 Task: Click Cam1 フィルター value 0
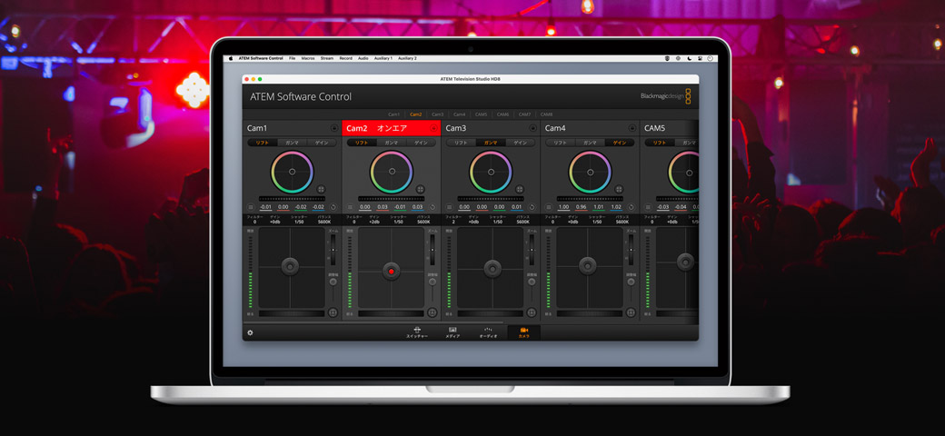[x=254, y=222]
